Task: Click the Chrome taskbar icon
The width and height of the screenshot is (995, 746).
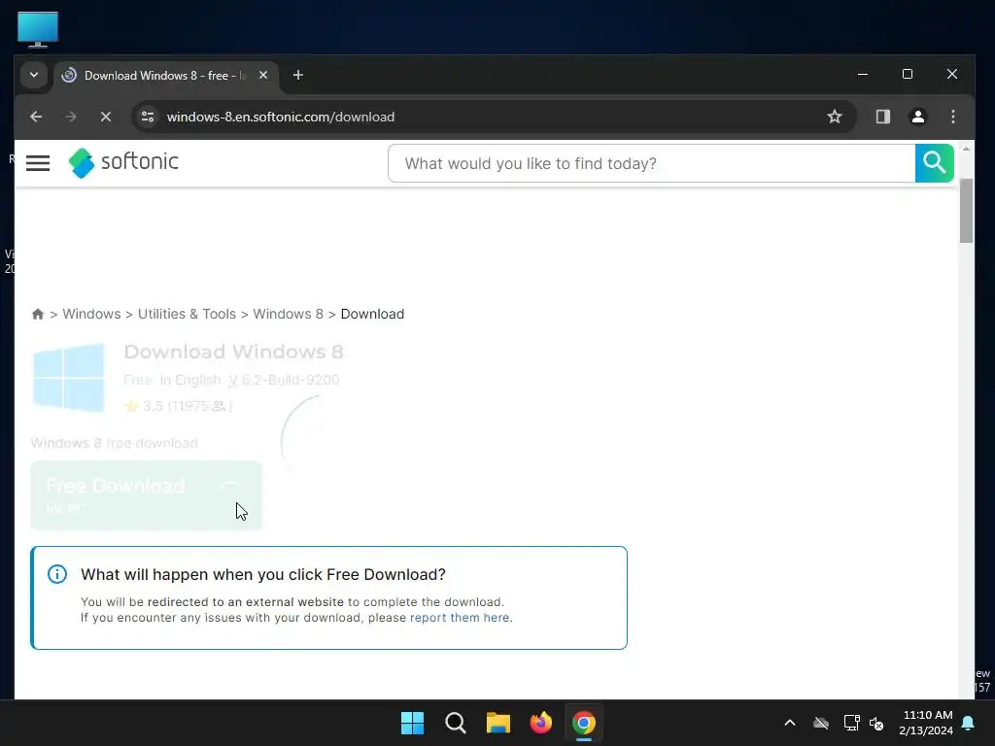Action: pos(584,723)
